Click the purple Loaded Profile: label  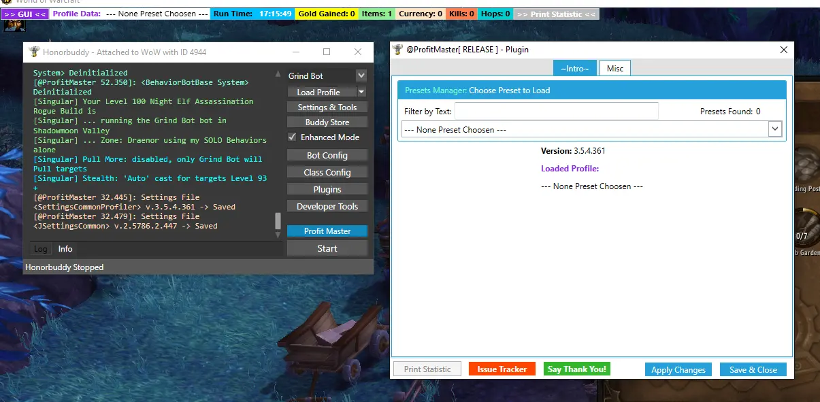570,169
